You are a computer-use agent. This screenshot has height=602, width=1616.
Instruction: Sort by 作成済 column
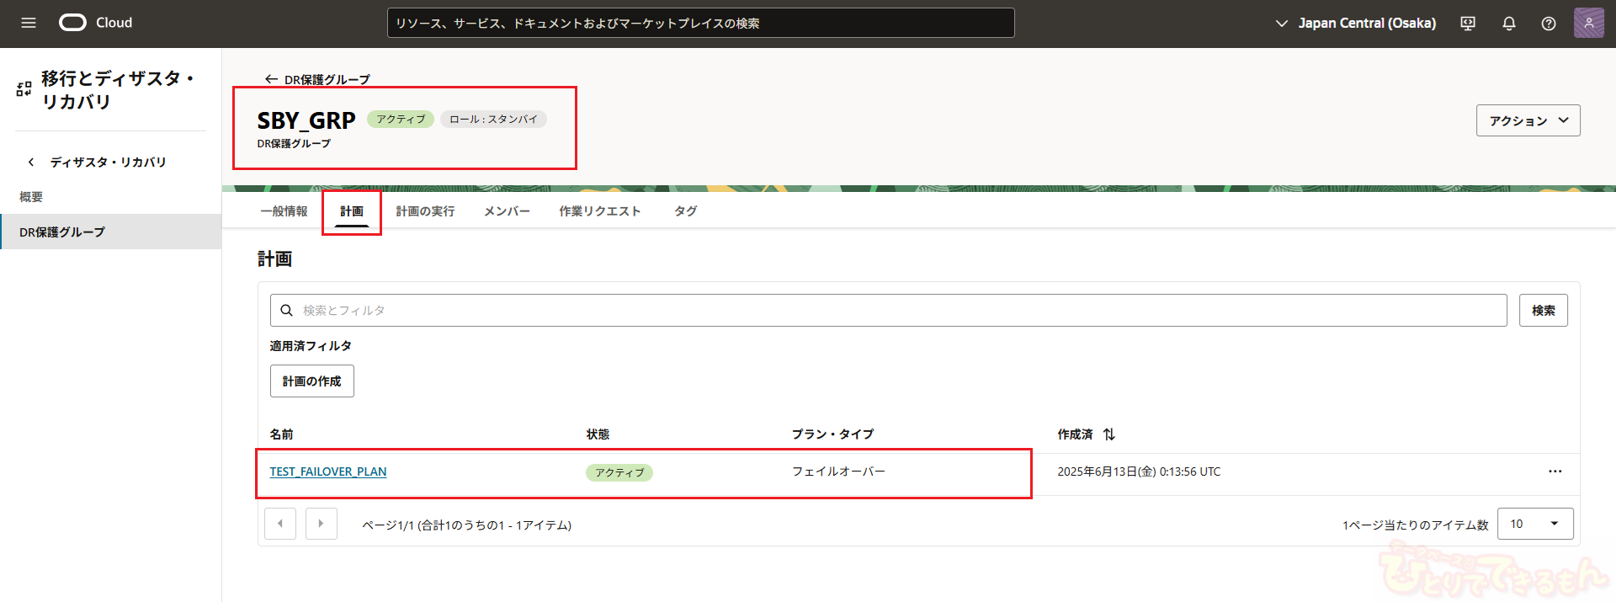(x=1109, y=434)
